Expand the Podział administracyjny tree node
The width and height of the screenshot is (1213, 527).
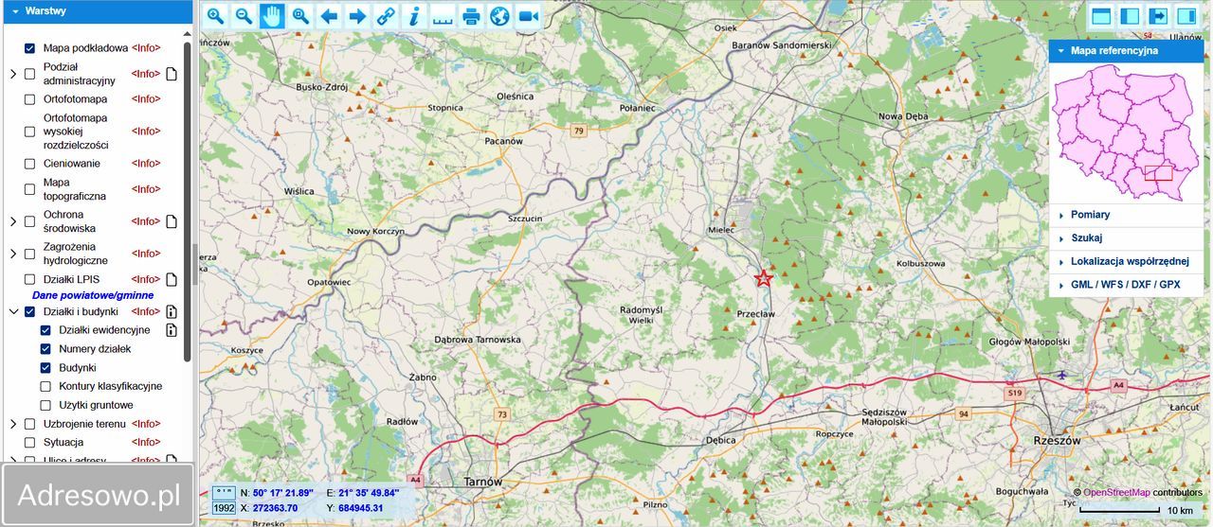point(13,74)
